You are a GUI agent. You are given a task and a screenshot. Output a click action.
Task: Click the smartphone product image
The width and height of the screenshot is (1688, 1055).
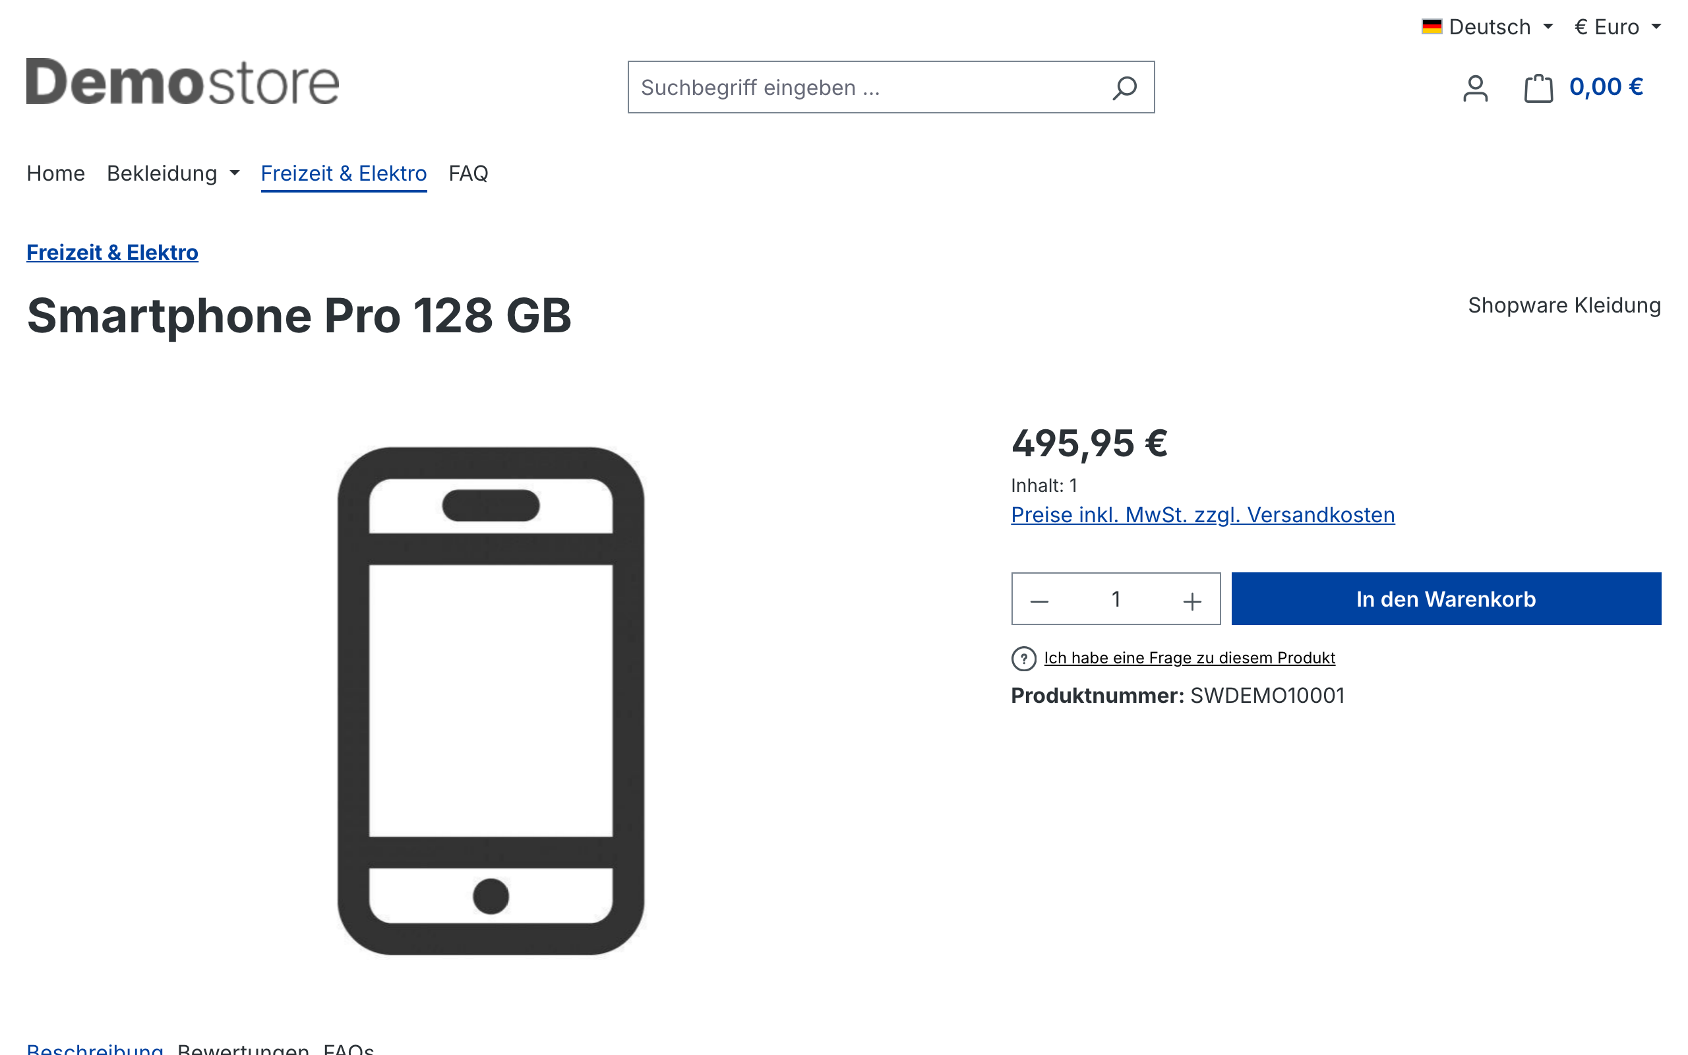click(x=491, y=700)
